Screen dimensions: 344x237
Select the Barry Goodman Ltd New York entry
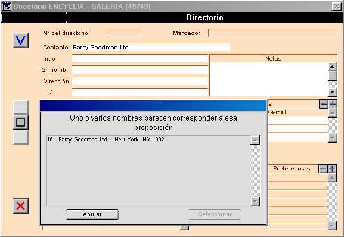coord(107,140)
